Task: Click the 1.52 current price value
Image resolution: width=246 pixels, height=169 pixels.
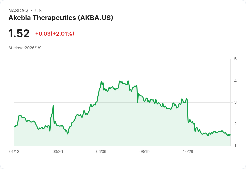Action: [x=19, y=33]
